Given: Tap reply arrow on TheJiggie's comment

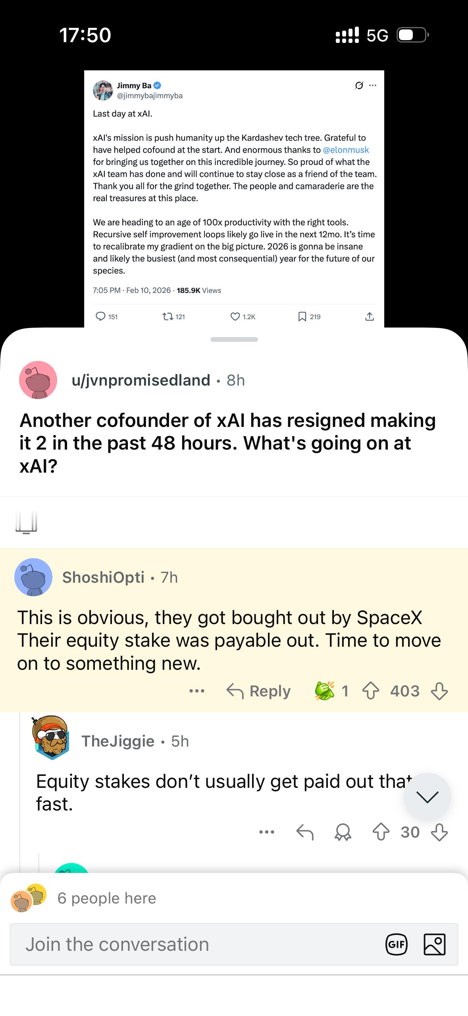Looking at the screenshot, I should click(x=305, y=832).
